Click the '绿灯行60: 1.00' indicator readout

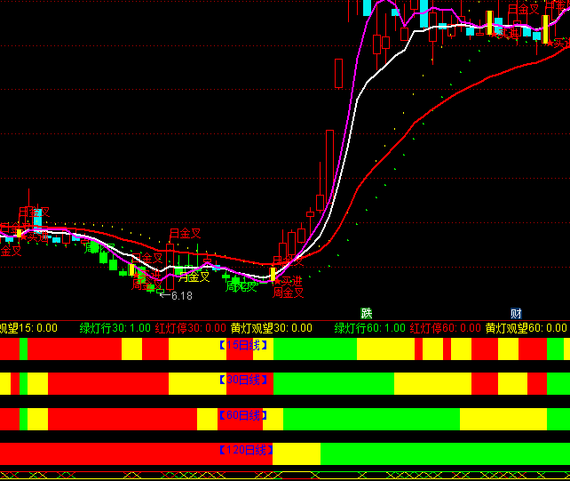pyautogui.click(x=370, y=328)
